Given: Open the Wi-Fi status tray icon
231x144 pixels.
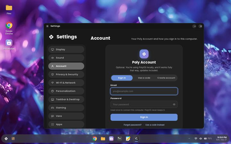Looking at the screenshot, I should pos(196,139).
